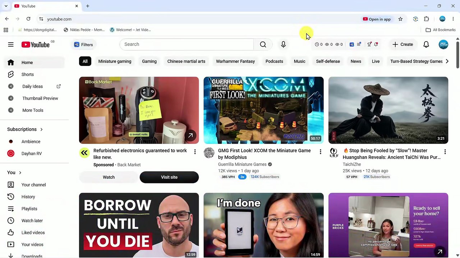
Task: Click Watch on the Back Market ad
Action: pyautogui.click(x=109, y=177)
